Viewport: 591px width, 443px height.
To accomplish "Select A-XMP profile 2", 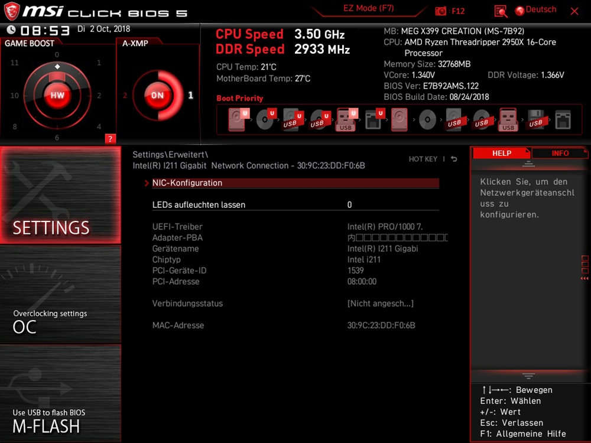I will [x=125, y=96].
